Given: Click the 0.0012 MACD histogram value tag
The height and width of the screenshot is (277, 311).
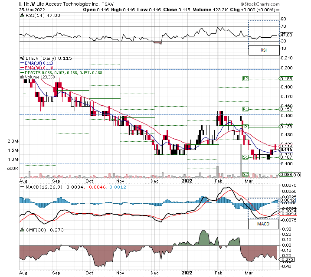Looking at the screenshot, I should 287,200.
